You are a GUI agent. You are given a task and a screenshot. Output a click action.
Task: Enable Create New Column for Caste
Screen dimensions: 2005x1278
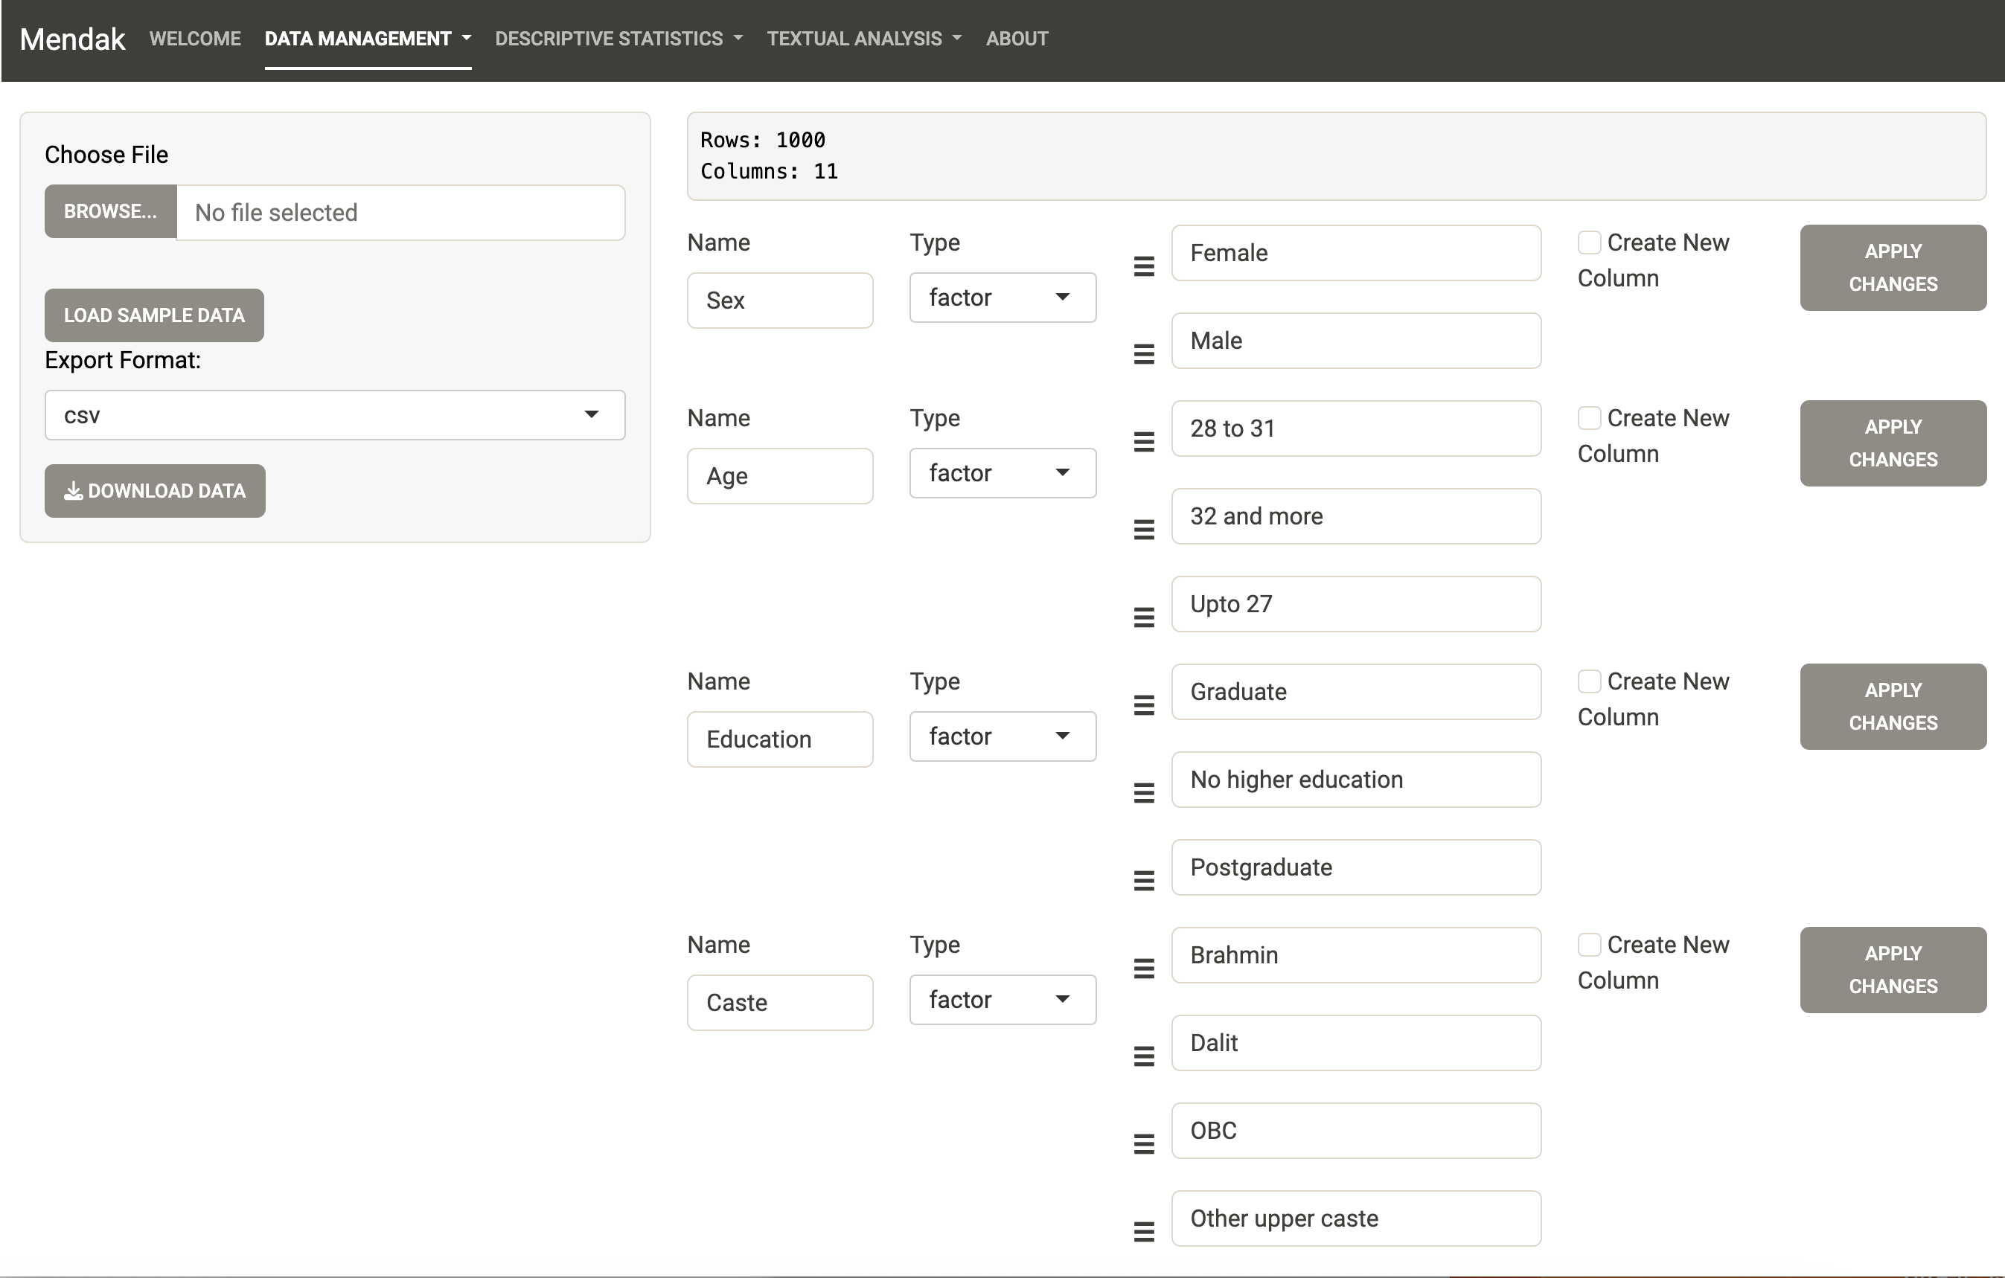click(x=1589, y=944)
